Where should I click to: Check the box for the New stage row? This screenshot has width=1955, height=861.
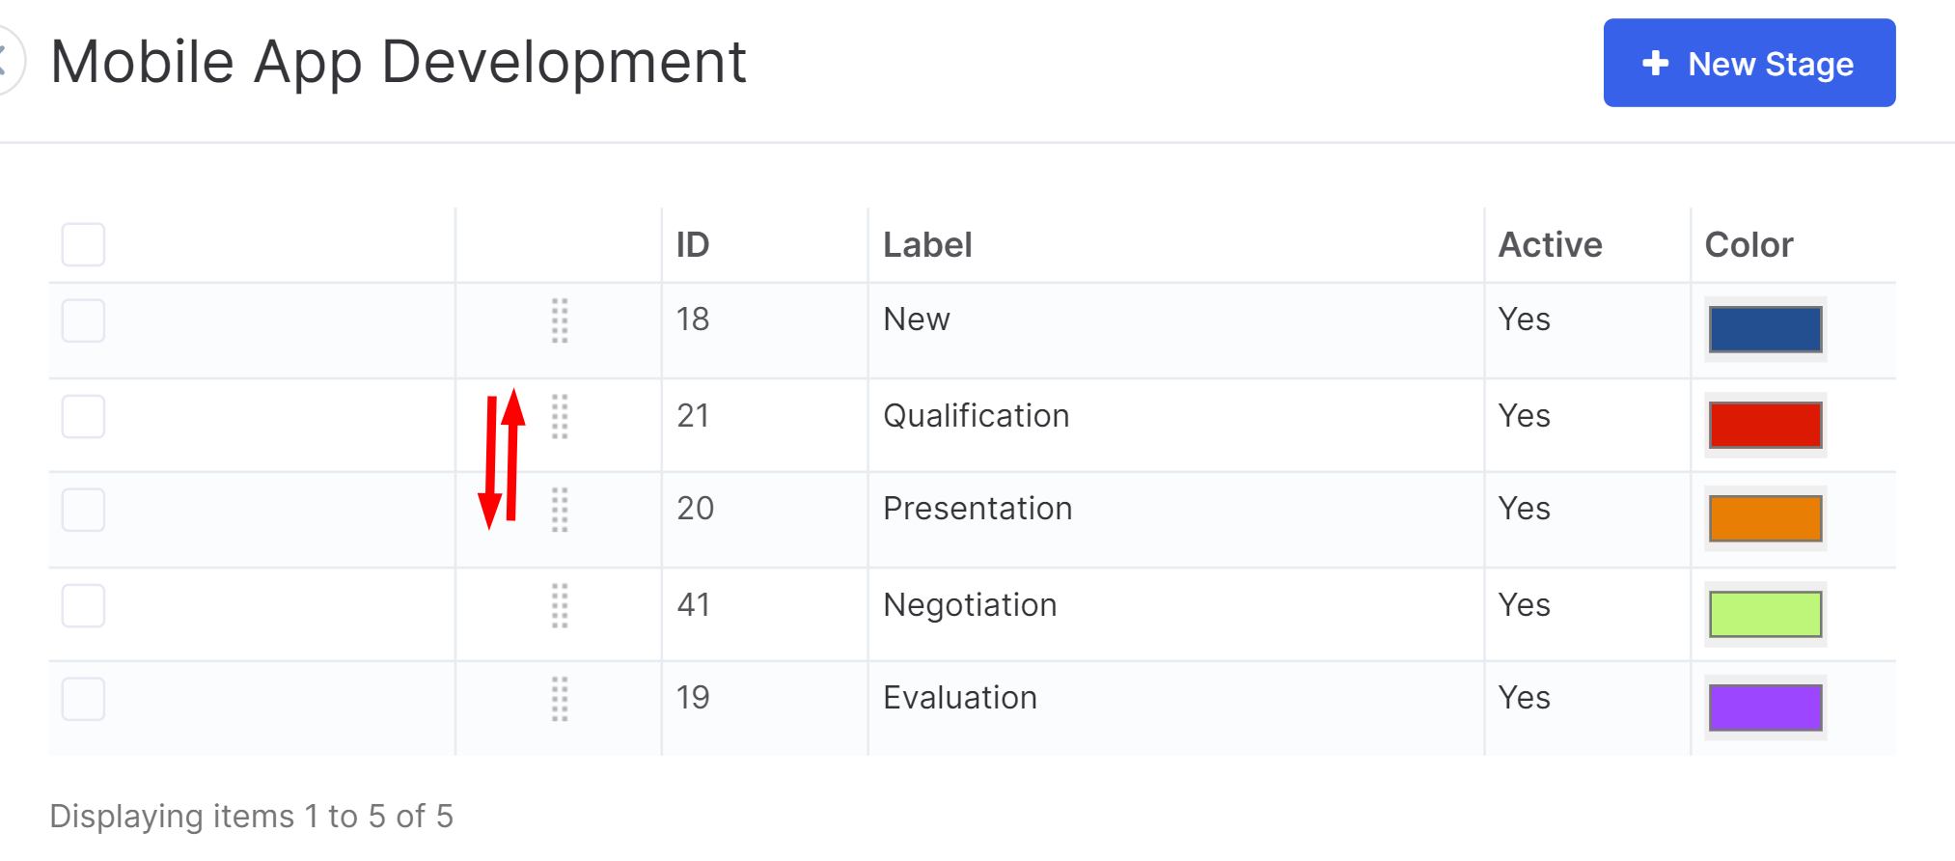pyautogui.click(x=83, y=320)
